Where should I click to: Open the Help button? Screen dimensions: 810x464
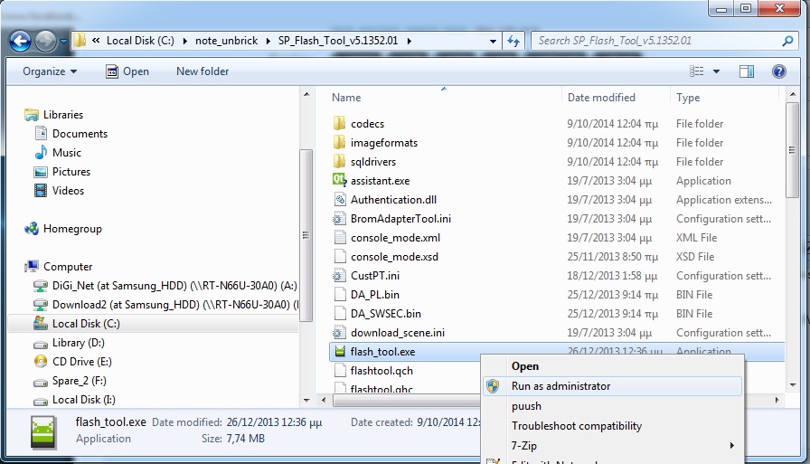779,71
